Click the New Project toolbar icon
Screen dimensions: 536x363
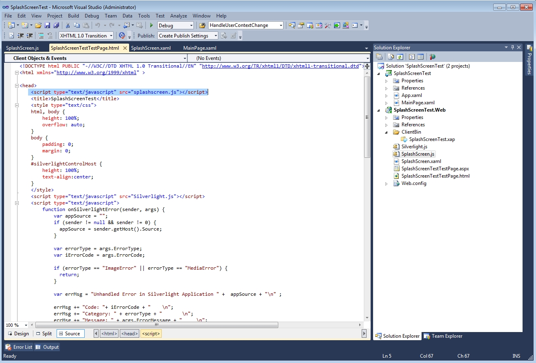pos(11,25)
